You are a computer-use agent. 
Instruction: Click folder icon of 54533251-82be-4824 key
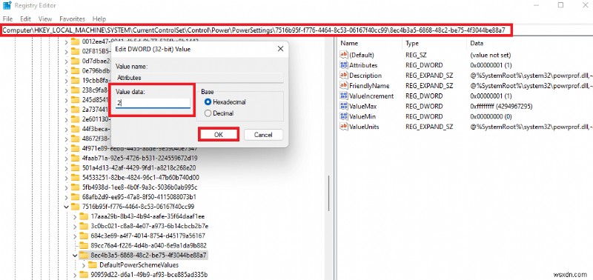tap(75, 178)
